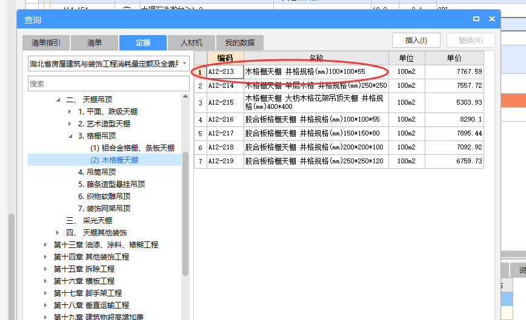Click the 编码 column header
The width and height of the screenshot is (526, 320).
click(x=225, y=58)
